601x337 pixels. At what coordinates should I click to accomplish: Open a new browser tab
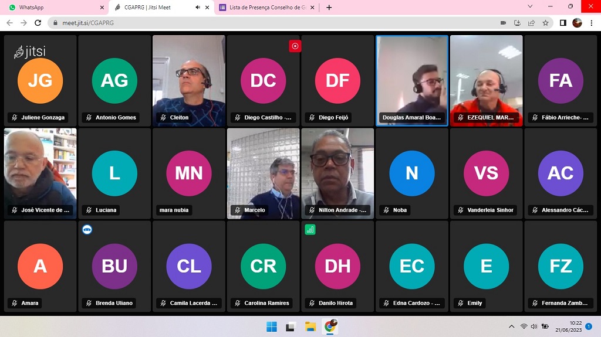point(329,7)
